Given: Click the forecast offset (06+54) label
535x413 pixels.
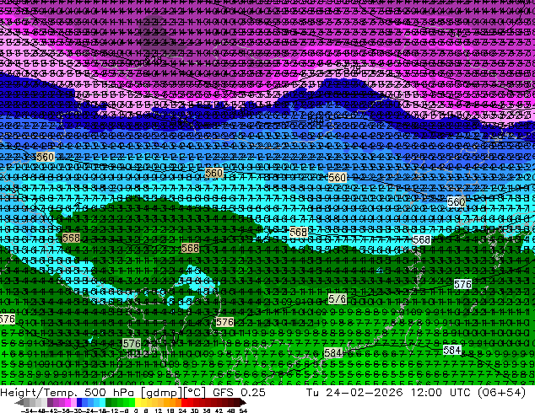Looking at the screenshot, I should [x=501, y=393].
